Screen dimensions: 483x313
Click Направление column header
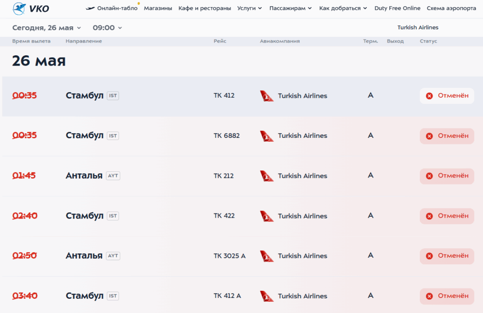(x=83, y=42)
